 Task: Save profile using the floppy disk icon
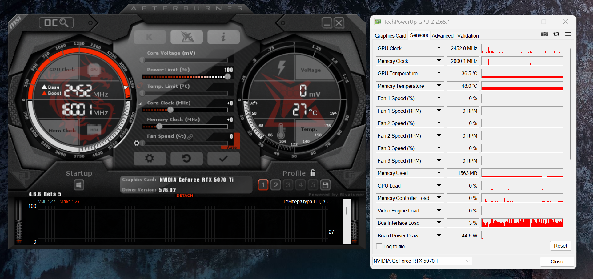coord(325,185)
